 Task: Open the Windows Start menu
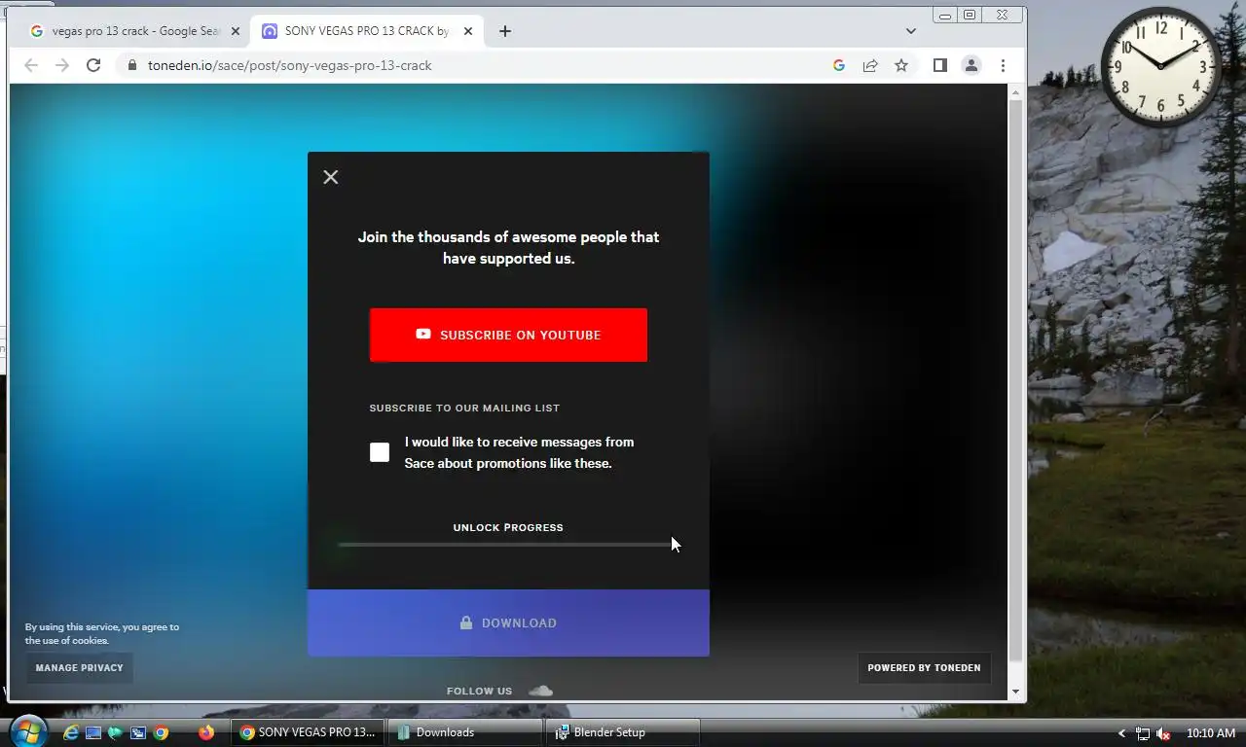[27, 731]
